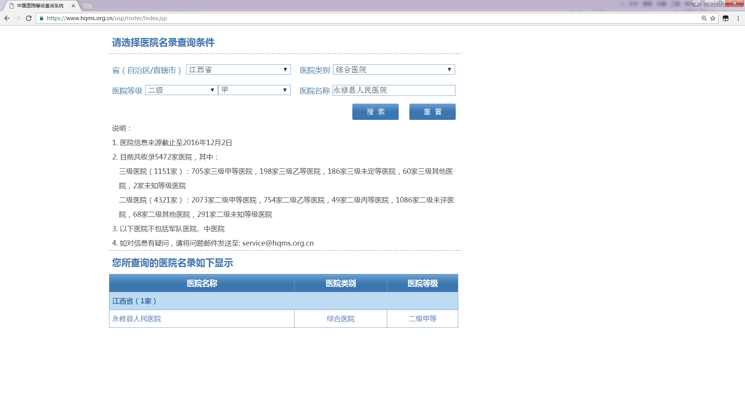The width and height of the screenshot is (745, 400).
Task: Click the extension icon beside address bar
Action: tap(726, 18)
